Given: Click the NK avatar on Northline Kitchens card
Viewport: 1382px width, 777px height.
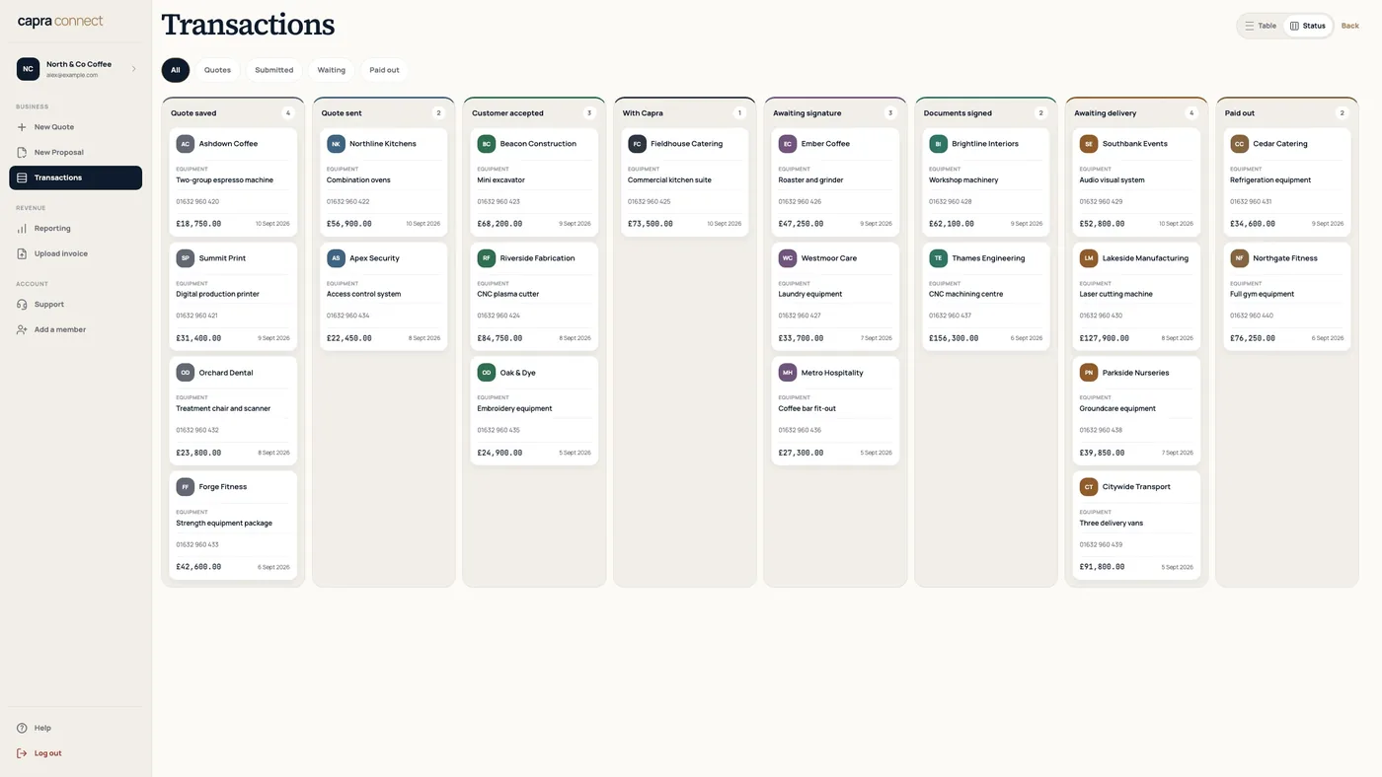Looking at the screenshot, I should tap(336, 144).
